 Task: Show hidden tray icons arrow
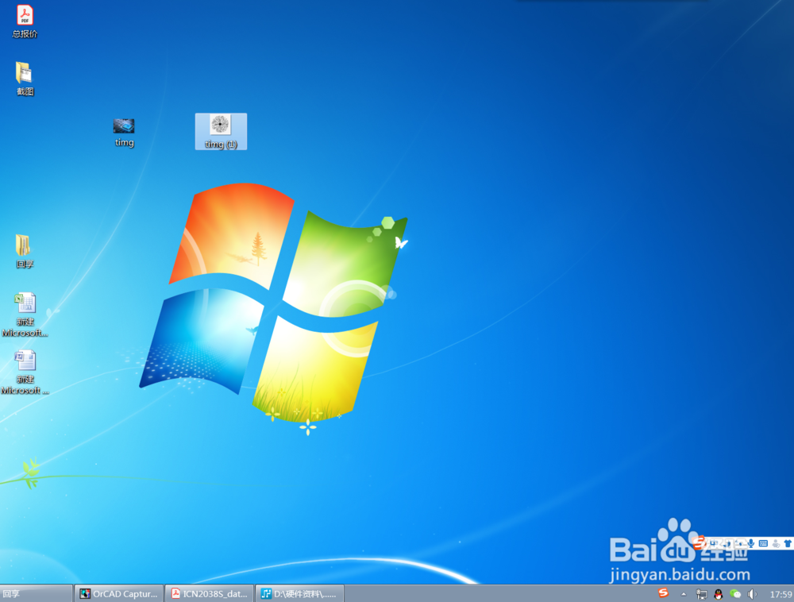684,594
